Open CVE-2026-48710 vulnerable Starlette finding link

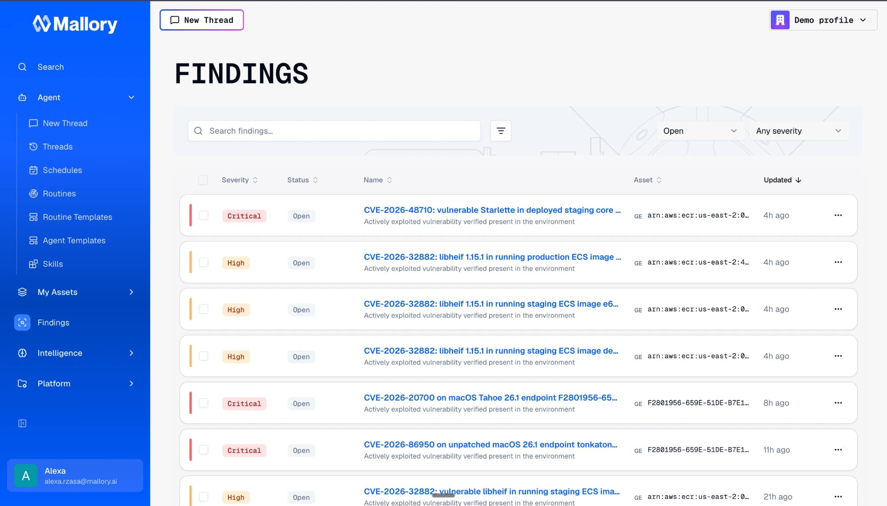click(x=492, y=210)
